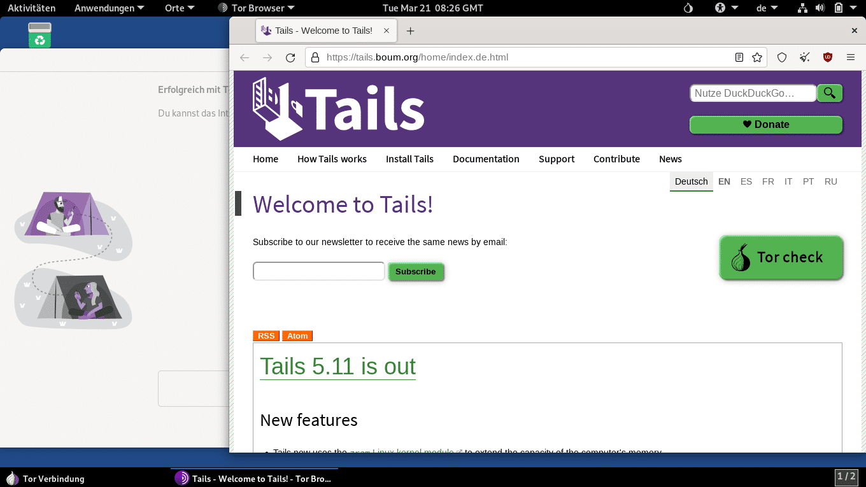Viewport: 866px width, 487px height.
Task: Open the accessibility menu in top bar
Action: click(726, 8)
